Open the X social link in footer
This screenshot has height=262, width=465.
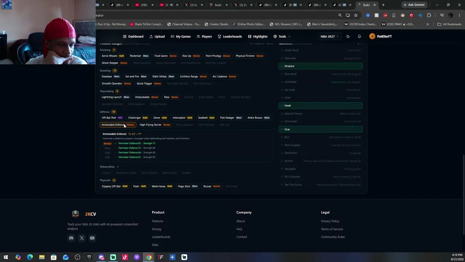tap(82, 238)
